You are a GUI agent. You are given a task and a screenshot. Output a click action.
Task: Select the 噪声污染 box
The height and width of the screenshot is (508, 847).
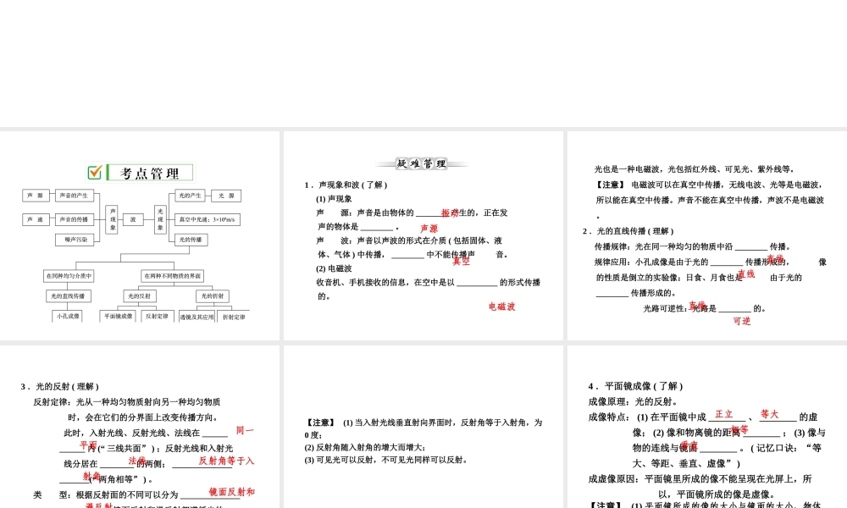tap(75, 239)
